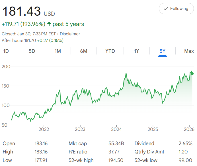Click the checkmark icon in Following
The width and height of the screenshot is (197, 166).
coord(166,9)
